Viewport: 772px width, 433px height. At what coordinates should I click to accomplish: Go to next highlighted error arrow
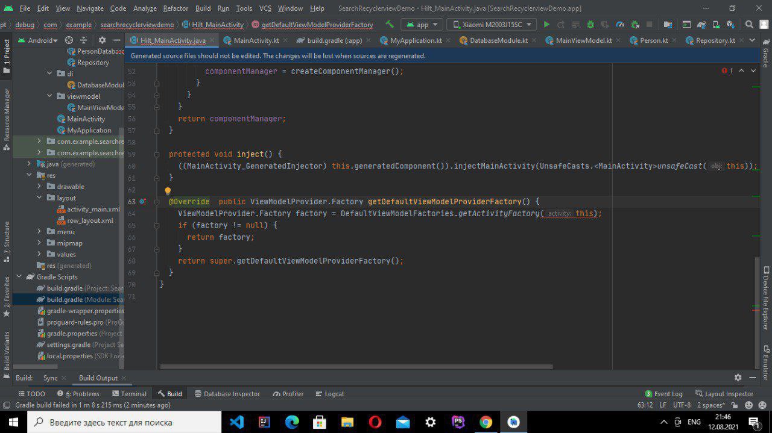click(753, 71)
